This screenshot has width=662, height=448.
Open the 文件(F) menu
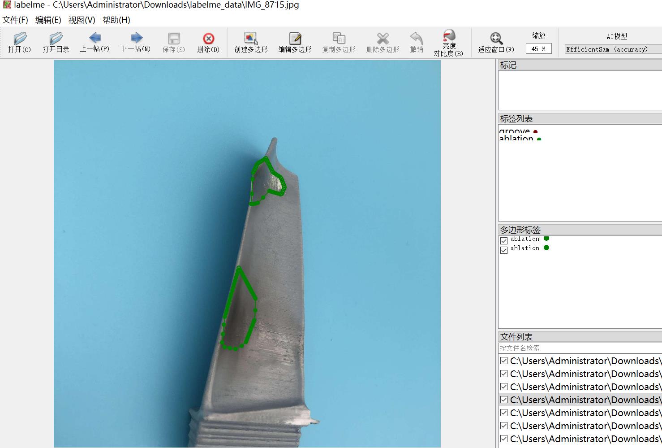(x=15, y=20)
